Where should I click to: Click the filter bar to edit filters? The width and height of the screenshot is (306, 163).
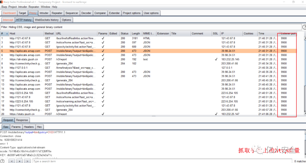click(x=151, y=27)
